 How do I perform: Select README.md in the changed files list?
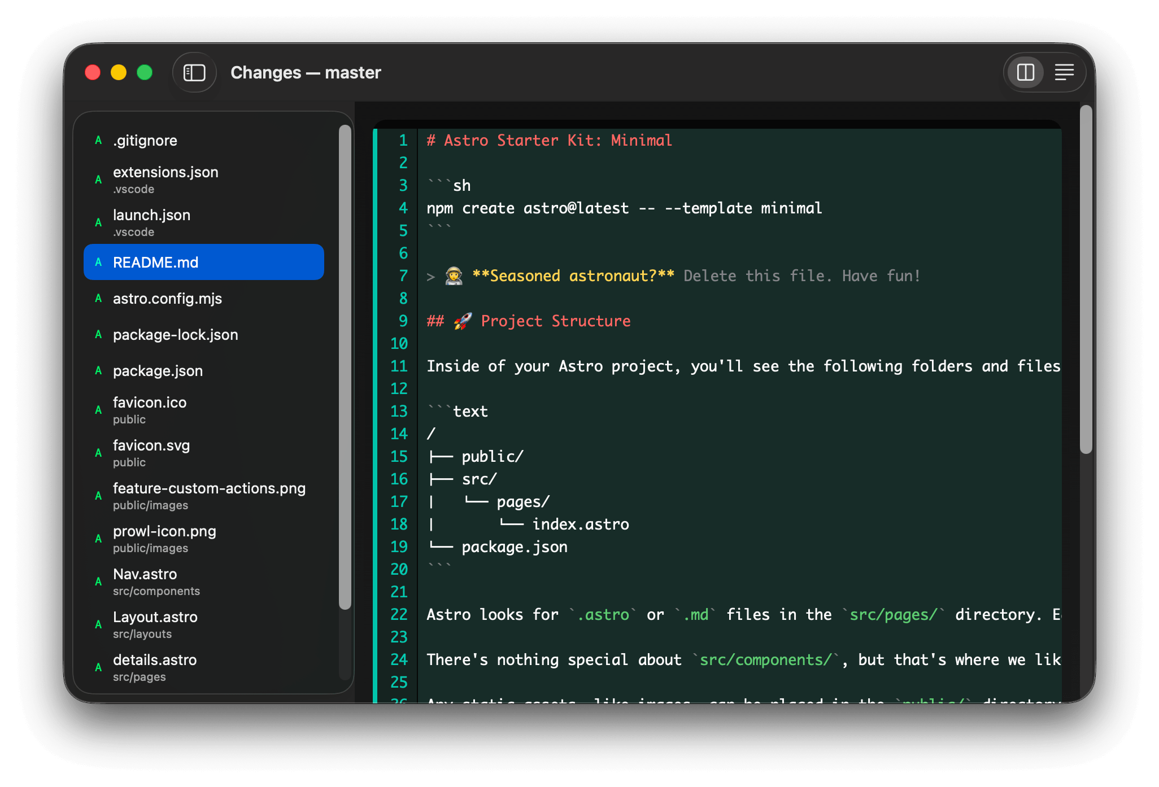coord(155,262)
